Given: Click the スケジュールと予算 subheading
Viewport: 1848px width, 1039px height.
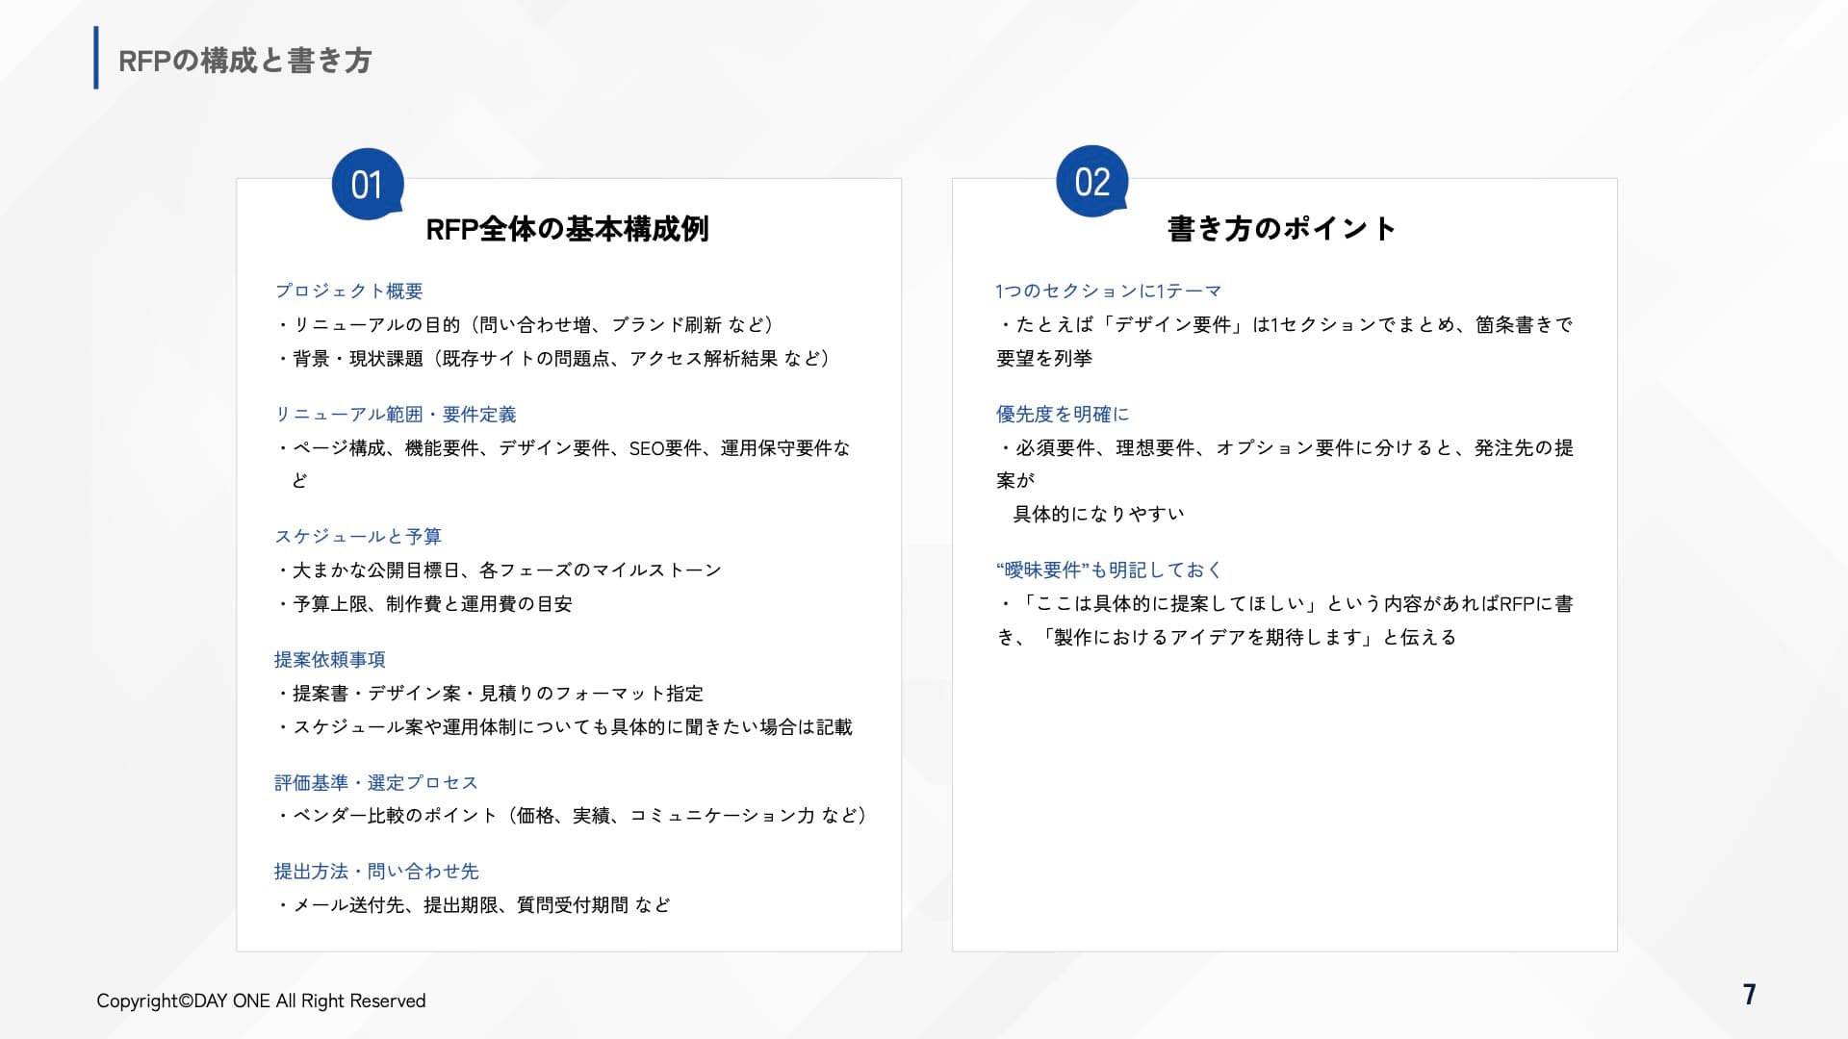Looking at the screenshot, I should pos(358,536).
